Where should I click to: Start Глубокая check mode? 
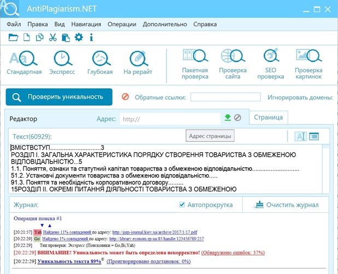(x=100, y=63)
